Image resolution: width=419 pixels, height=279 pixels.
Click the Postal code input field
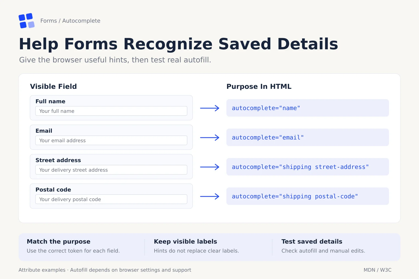[x=111, y=199]
